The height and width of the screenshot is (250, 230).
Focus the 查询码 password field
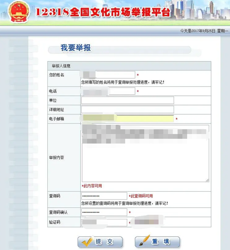tap(104, 196)
